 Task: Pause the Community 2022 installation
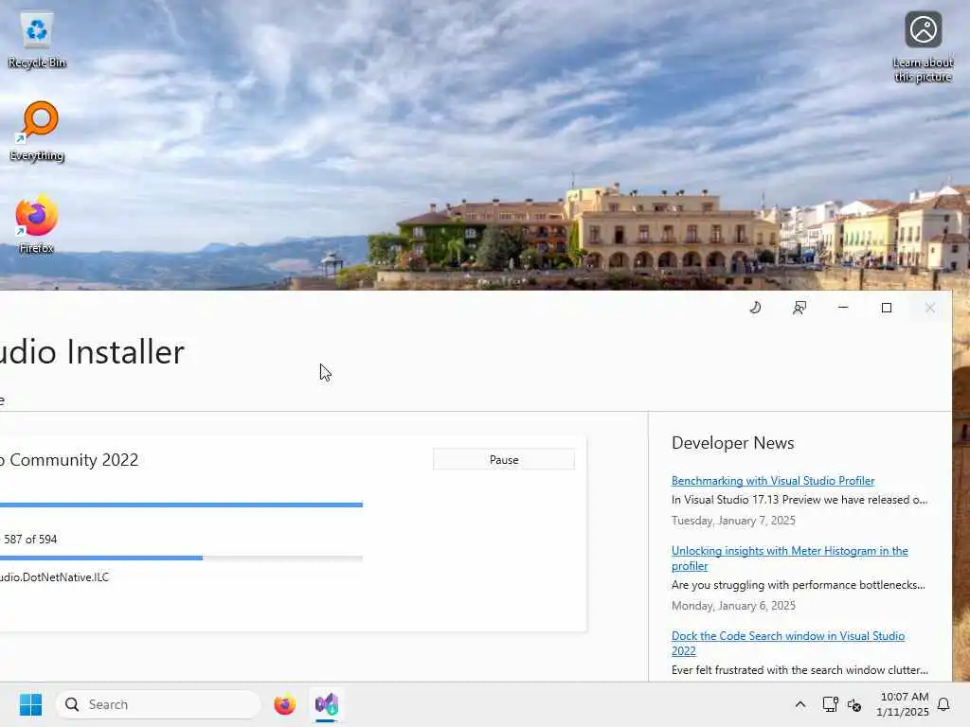tap(504, 459)
